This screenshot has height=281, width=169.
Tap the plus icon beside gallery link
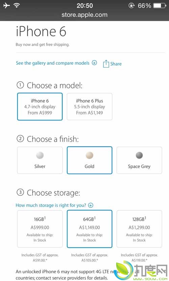94,63
